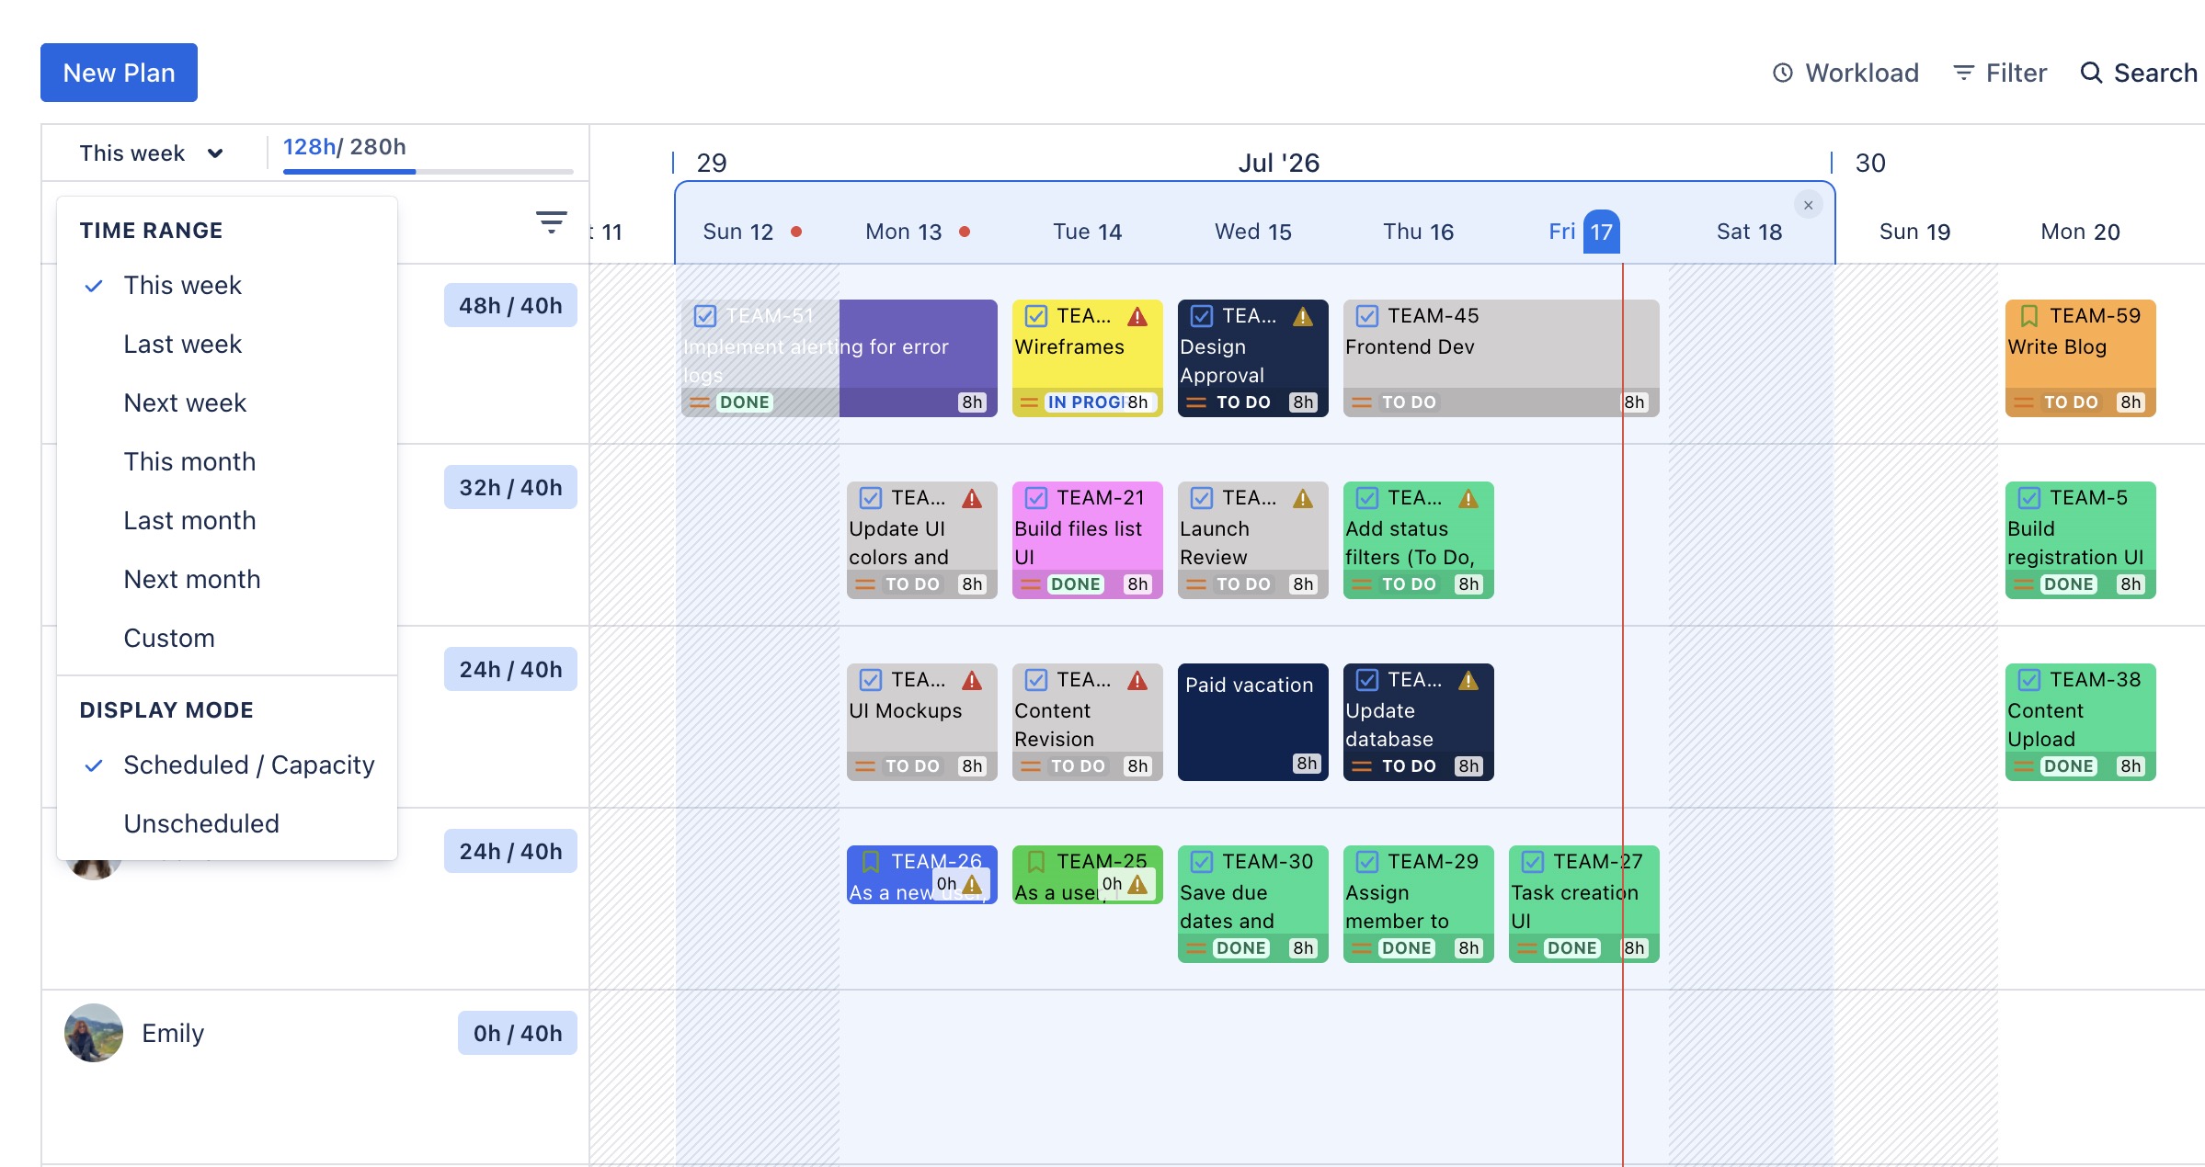Click the 128h/280h capacity progress bar

coord(428,172)
